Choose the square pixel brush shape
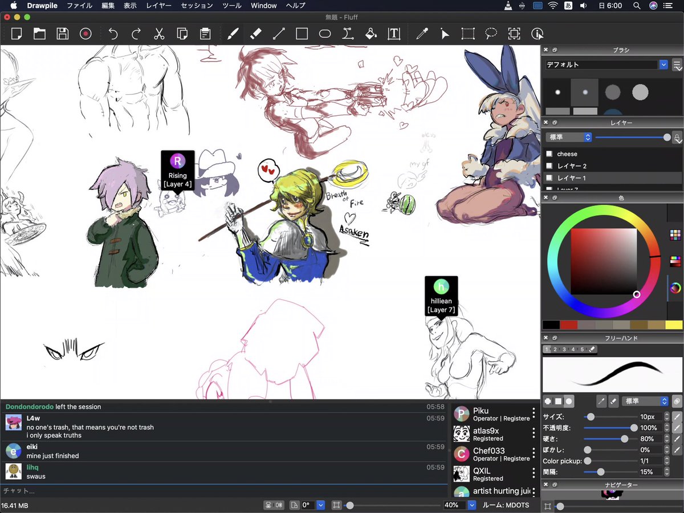Screen dimensions: 684x513 (x=559, y=401)
